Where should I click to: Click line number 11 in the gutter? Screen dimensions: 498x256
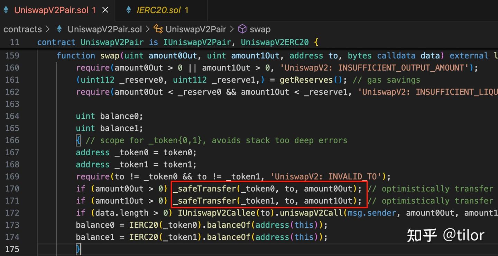point(15,42)
